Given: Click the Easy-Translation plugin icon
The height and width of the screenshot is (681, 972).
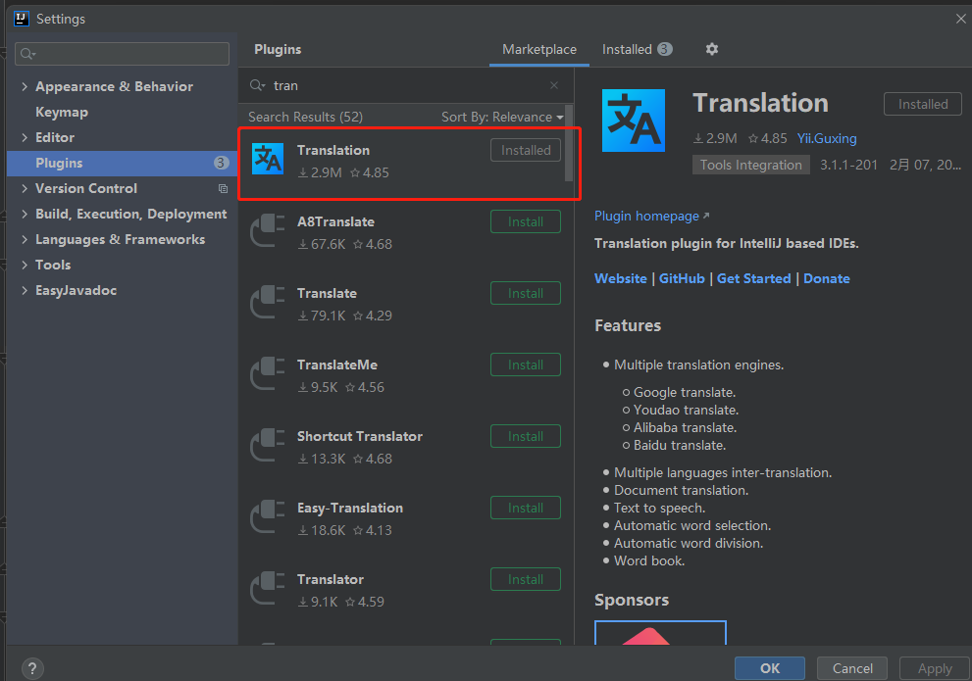Looking at the screenshot, I should coord(268,516).
